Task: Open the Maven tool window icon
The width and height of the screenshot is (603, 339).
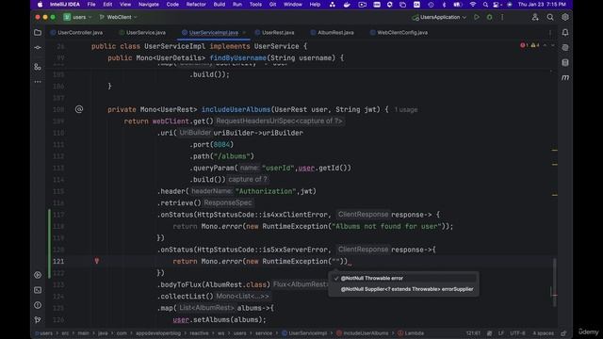Action: coord(565,77)
